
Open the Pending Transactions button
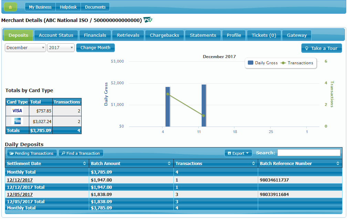coord(32,153)
